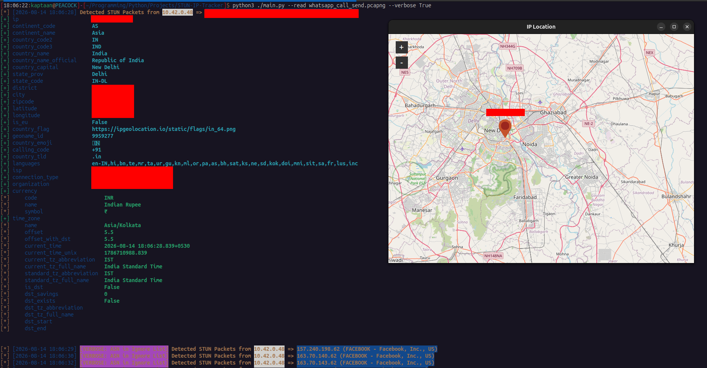Click the Sultanpur National Park label
Image resolution: width=707 pixels, height=368 pixels.
coord(417,179)
